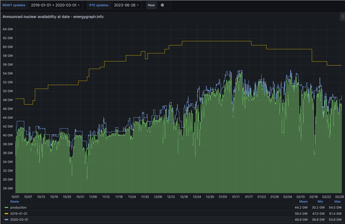Open the Announced nuclear availability panel title
This screenshot has width=345, height=224.
pyautogui.click(x=53, y=17)
